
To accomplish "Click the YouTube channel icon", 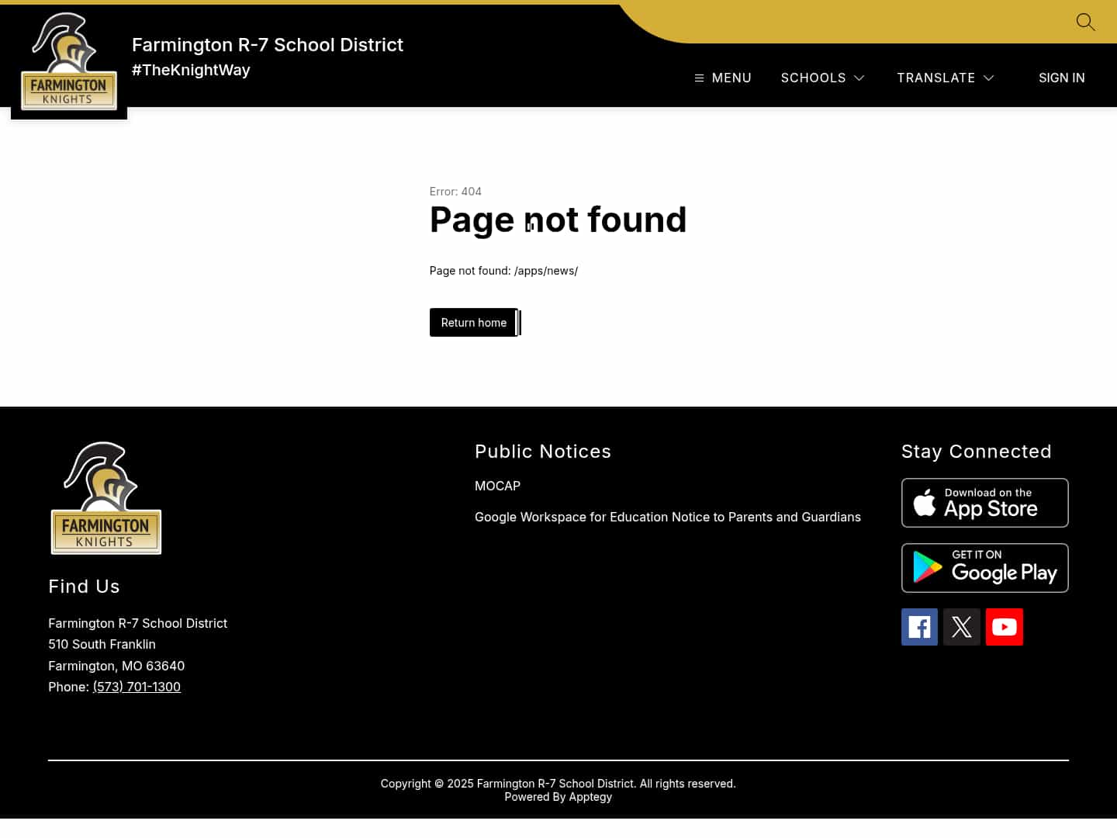I will [x=1005, y=626].
